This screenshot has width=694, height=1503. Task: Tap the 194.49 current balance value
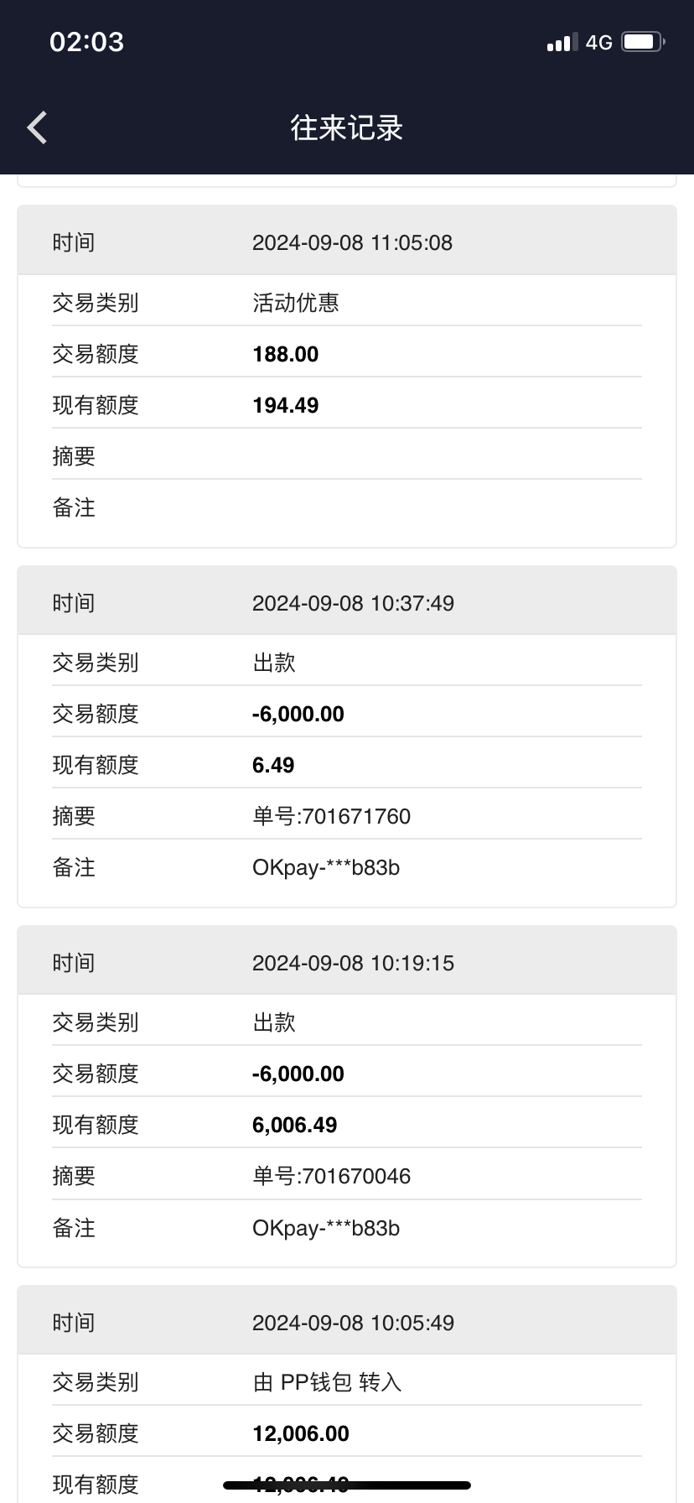pos(286,405)
